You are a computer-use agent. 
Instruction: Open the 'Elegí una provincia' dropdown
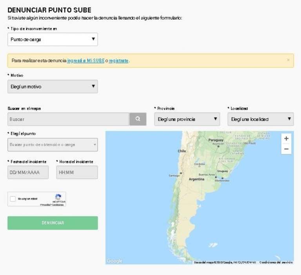click(187, 119)
